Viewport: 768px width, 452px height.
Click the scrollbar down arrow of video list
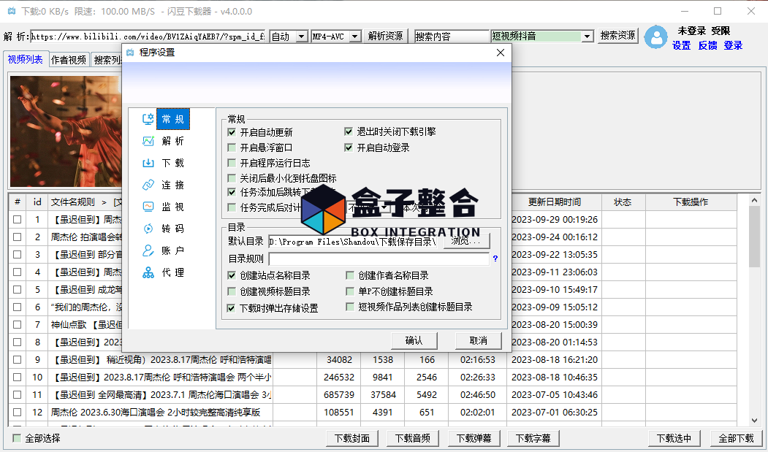click(x=754, y=421)
